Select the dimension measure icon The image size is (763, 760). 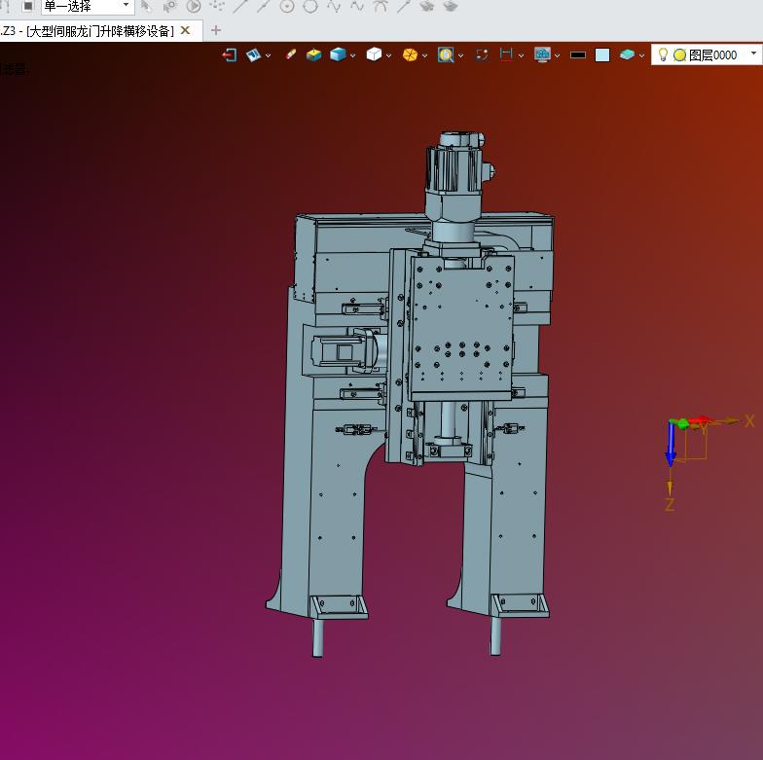[x=506, y=54]
